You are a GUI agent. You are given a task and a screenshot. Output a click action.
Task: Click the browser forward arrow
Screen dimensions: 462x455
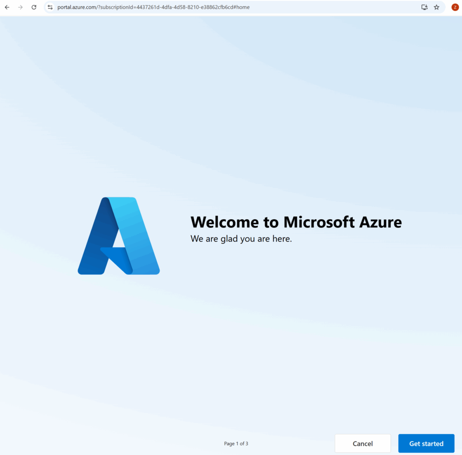tap(20, 7)
